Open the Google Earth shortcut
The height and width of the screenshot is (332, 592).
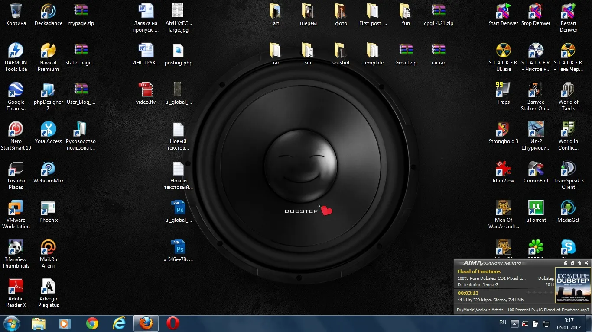tap(16, 96)
